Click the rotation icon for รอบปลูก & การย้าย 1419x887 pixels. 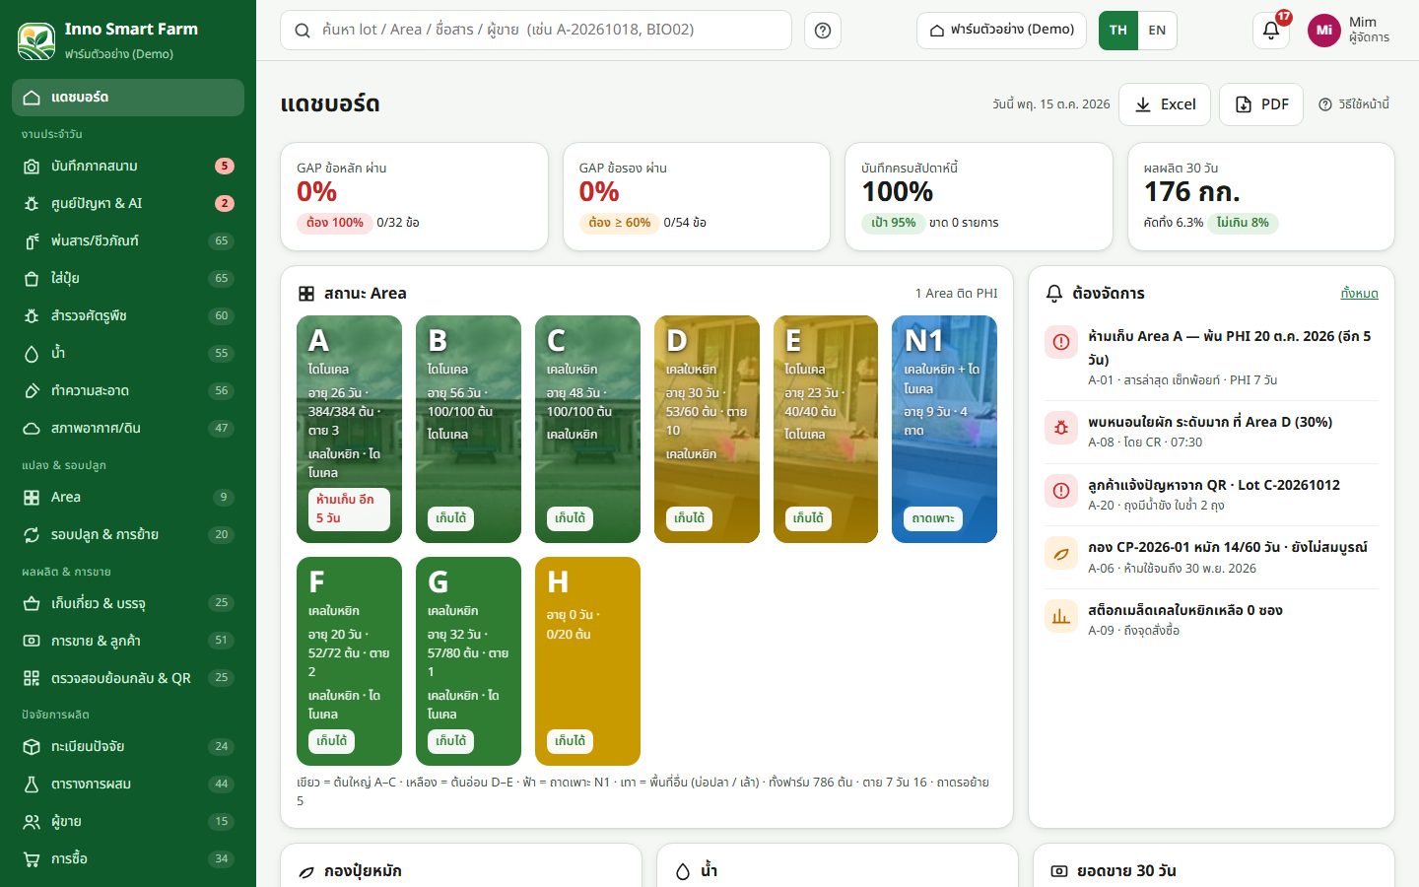coord(32,535)
